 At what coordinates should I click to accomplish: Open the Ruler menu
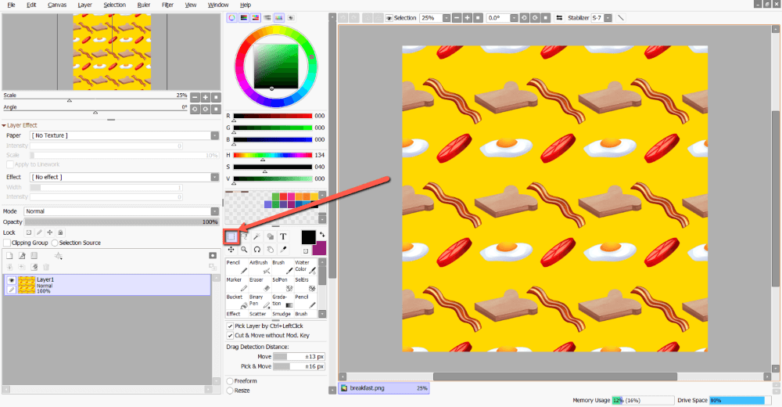point(144,5)
